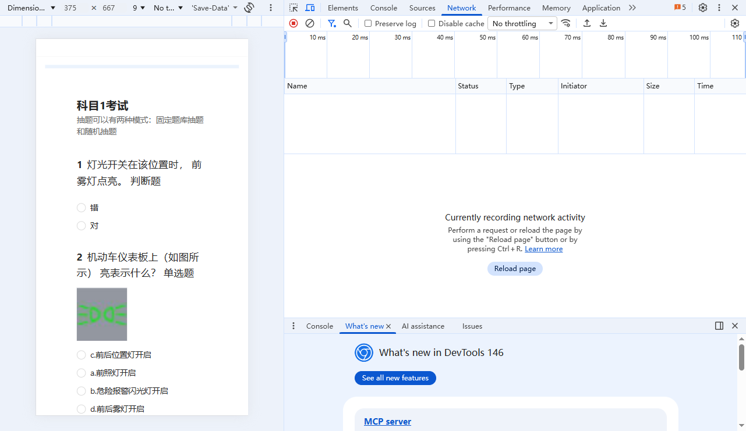Viewport: 746px width, 431px height.
Task: Toggle device toolbar icon
Action: pyautogui.click(x=310, y=8)
